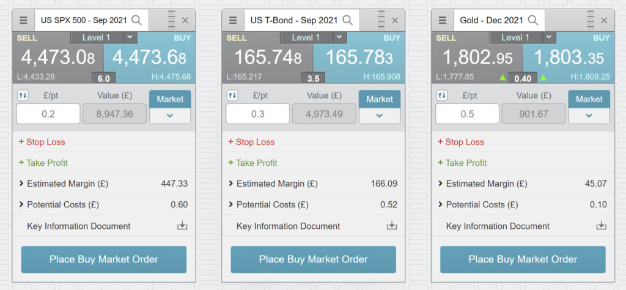Click the drag handle on US T-Bond ticket
The image size is (626, 290).
(381, 20)
